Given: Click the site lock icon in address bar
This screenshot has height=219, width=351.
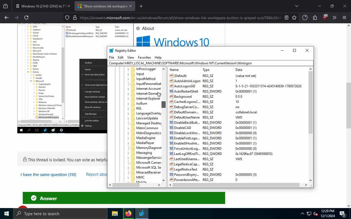Looking at the screenshot, I should click(75, 18).
